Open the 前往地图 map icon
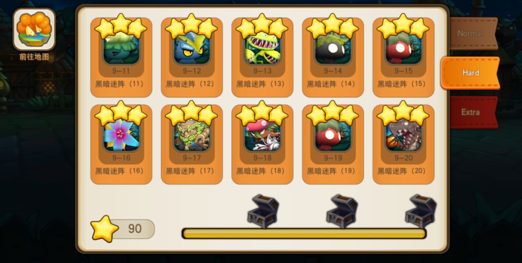The image size is (522, 263). coord(34,29)
